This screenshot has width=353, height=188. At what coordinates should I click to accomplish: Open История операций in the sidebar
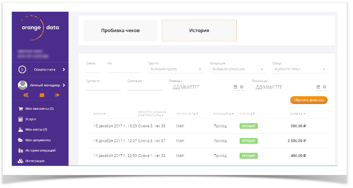tap(40, 150)
